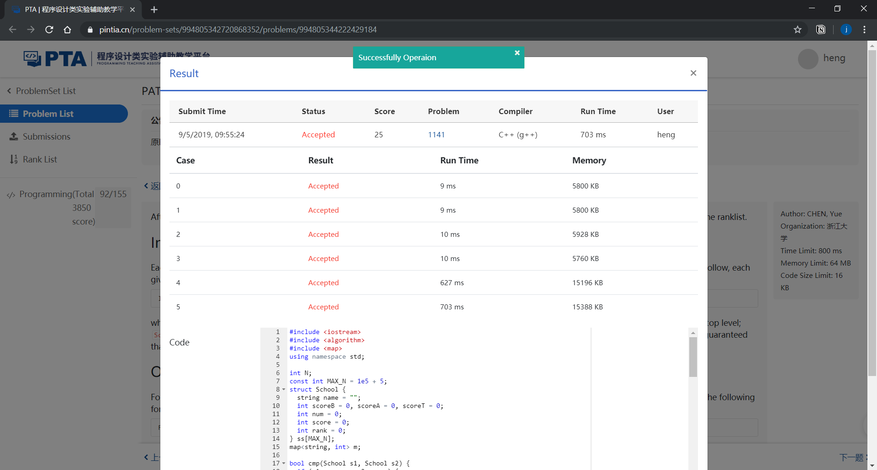
Task: Click Accepted result for case 4
Action: pyautogui.click(x=323, y=282)
